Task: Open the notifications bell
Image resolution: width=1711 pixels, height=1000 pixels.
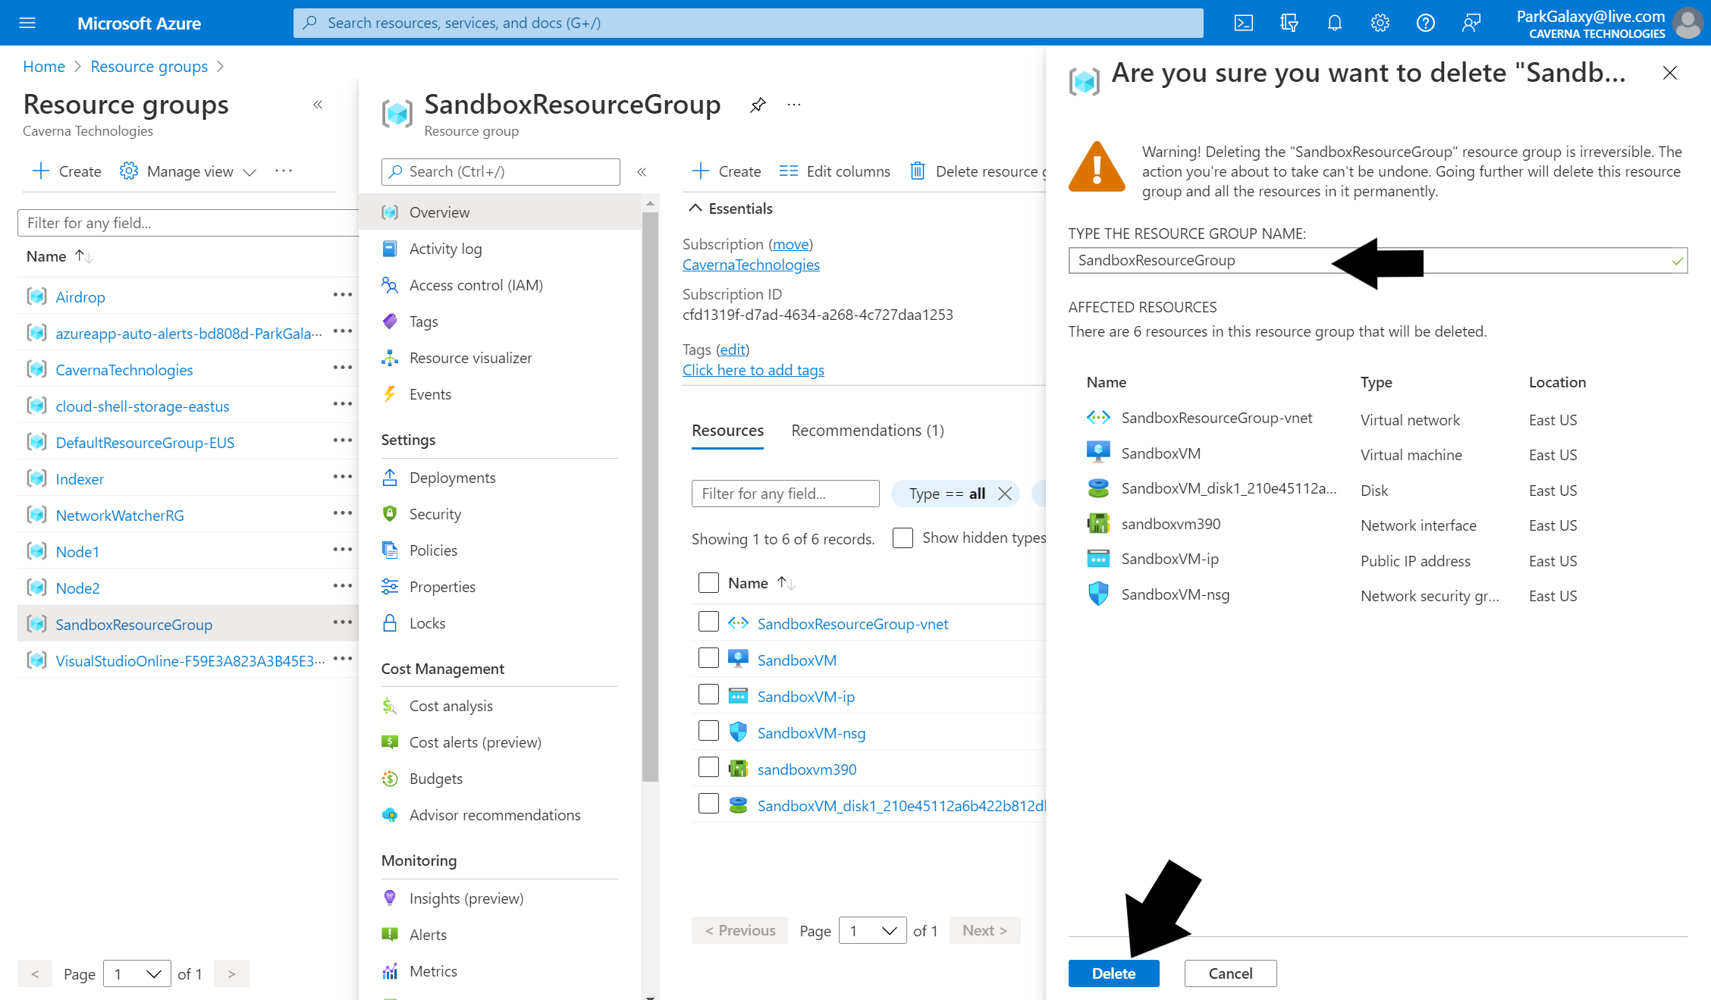Action: coord(1335,23)
